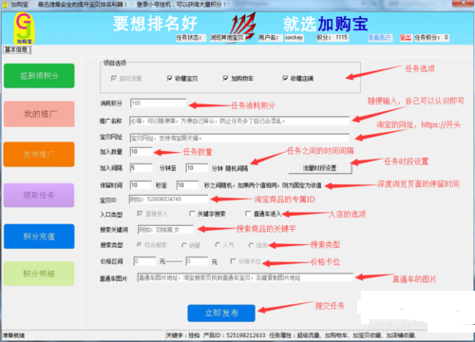475x342 pixels.
Task: Click the 直通车图片 address field
Action: [x=245, y=277]
